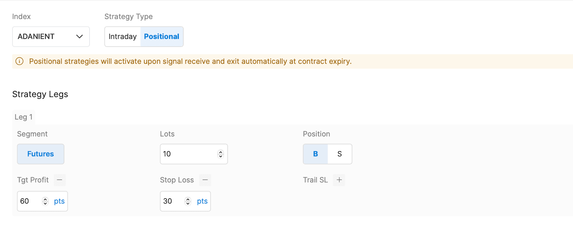This screenshot has height=233, width=573.
Task: Click the Tgt Profit value stepper arrows
Action: coord(45,201)
